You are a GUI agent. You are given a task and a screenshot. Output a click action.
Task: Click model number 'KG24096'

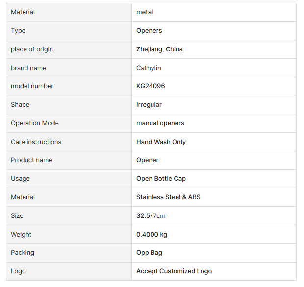(x=151, y=86)
